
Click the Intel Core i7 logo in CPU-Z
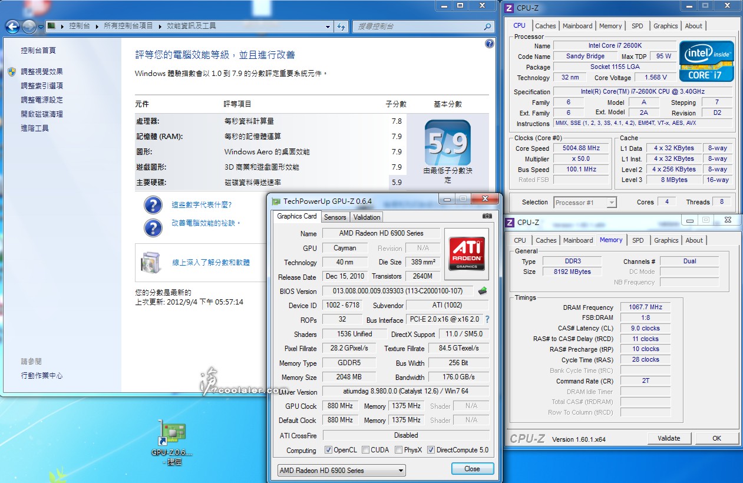706,61
